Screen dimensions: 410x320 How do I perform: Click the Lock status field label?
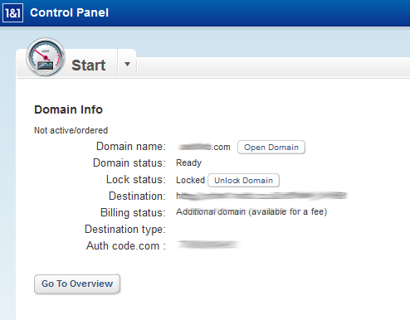(x=136, y=180)
